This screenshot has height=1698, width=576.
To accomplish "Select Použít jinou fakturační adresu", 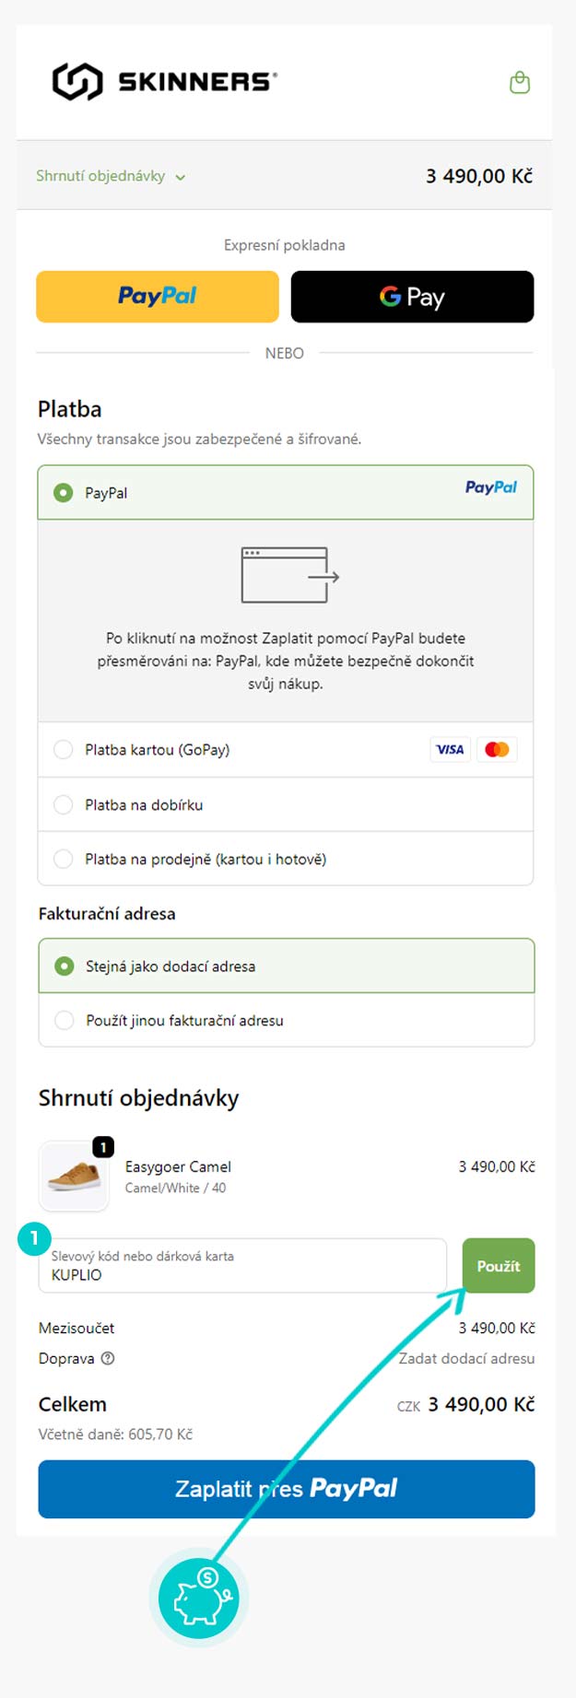I will point(65,1020).
